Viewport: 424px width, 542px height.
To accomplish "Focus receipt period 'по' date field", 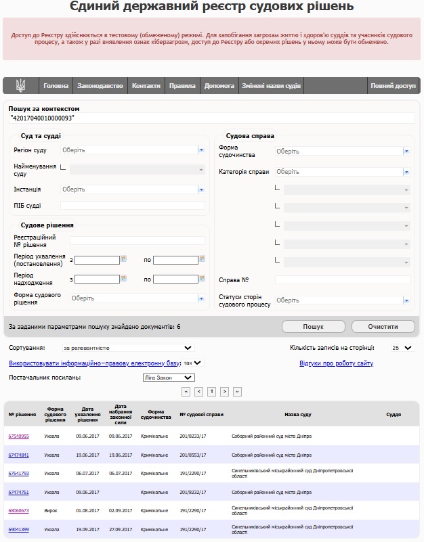I will [176, 279].
